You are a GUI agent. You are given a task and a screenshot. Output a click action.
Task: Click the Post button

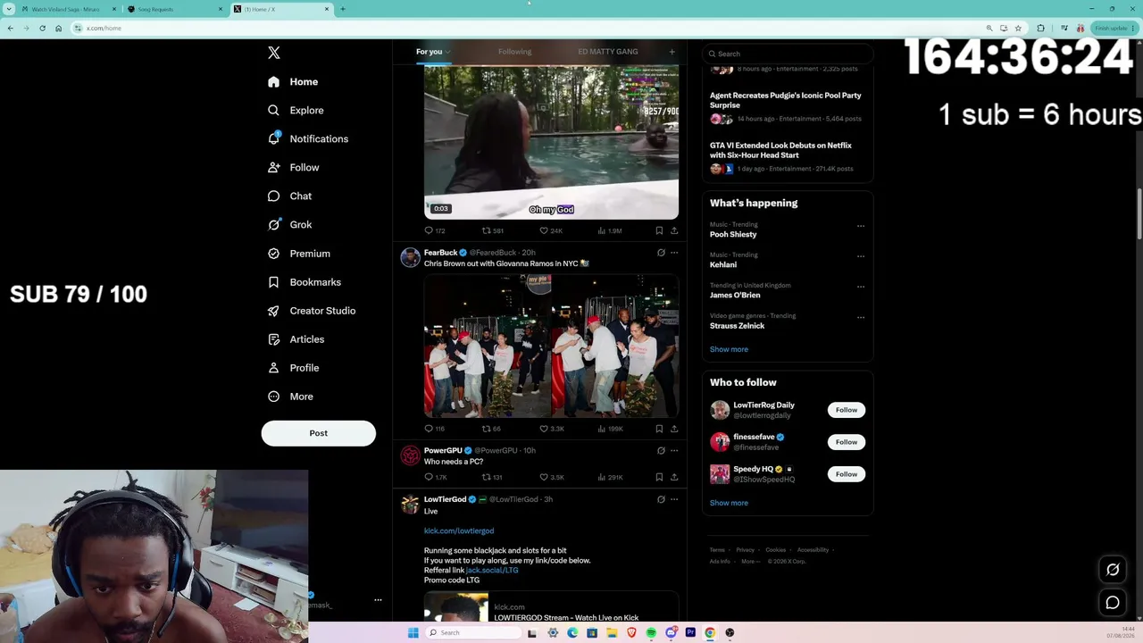coord(319,433)
